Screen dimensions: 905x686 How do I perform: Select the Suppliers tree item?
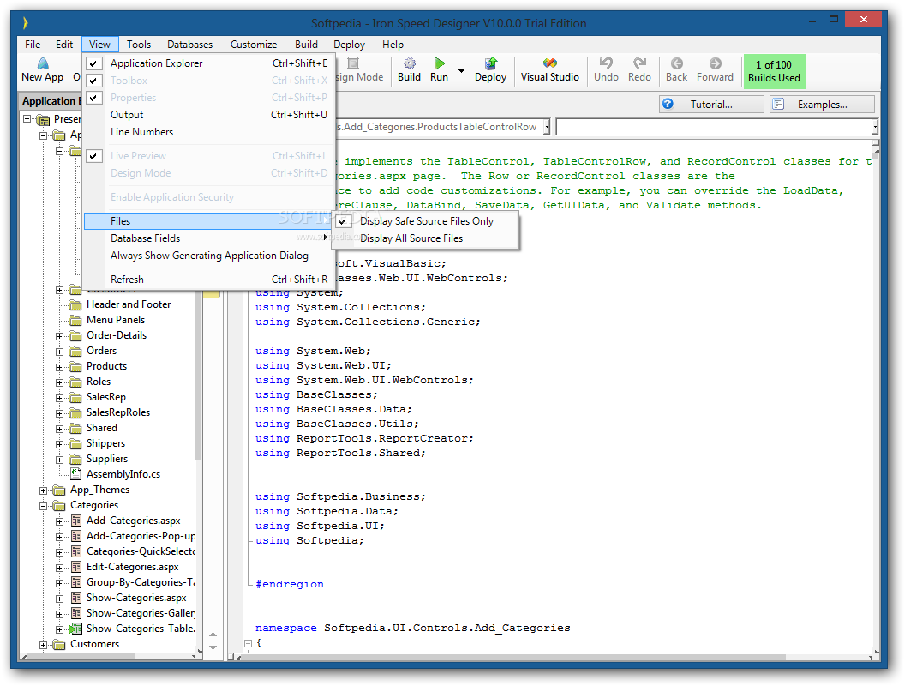pos(107,459)
